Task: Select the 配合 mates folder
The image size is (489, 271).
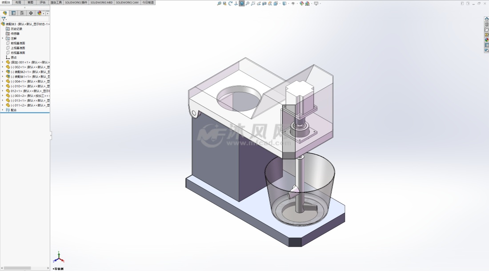Action: coord(13,110)
